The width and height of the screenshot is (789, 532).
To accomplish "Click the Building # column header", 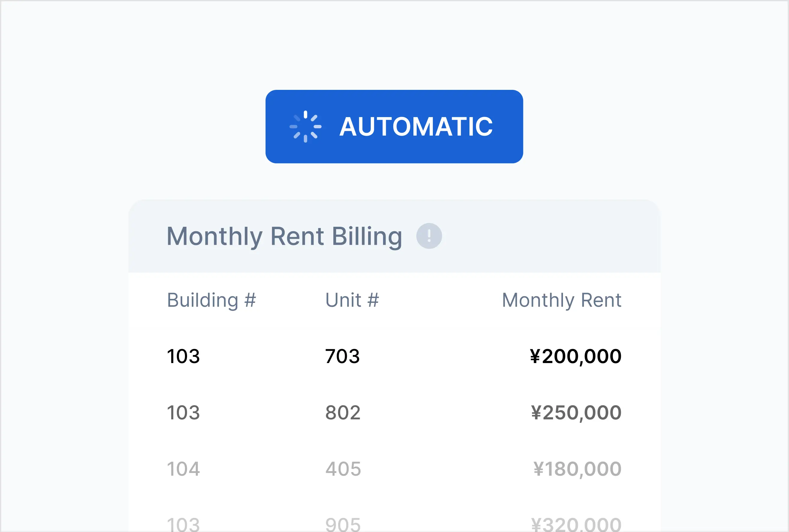I will coord(211,300).
